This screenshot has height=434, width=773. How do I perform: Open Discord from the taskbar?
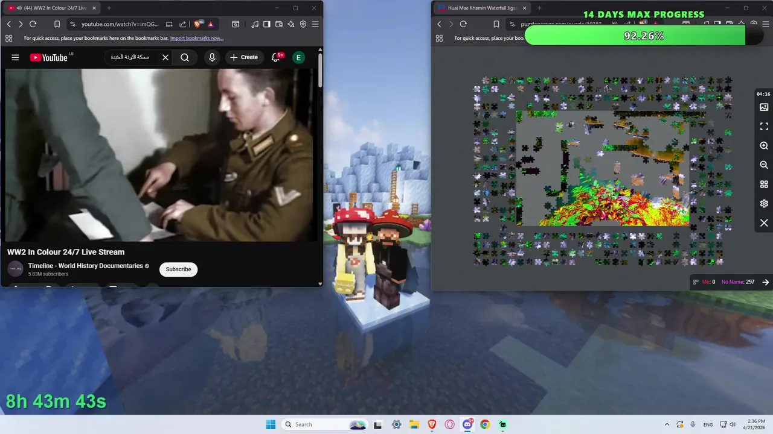[467, 424]
